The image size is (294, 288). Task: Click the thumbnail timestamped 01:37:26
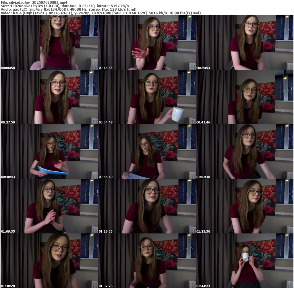tap(147, 261)
